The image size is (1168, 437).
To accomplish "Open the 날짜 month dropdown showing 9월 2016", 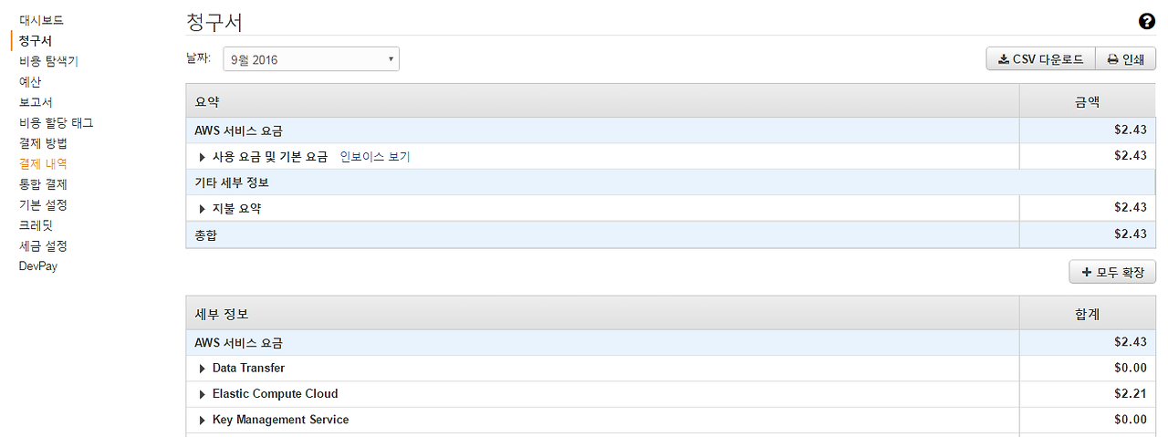I will click(312, 59).
